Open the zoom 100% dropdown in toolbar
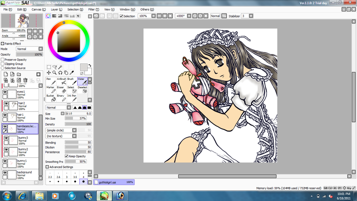 pos(154,16)
